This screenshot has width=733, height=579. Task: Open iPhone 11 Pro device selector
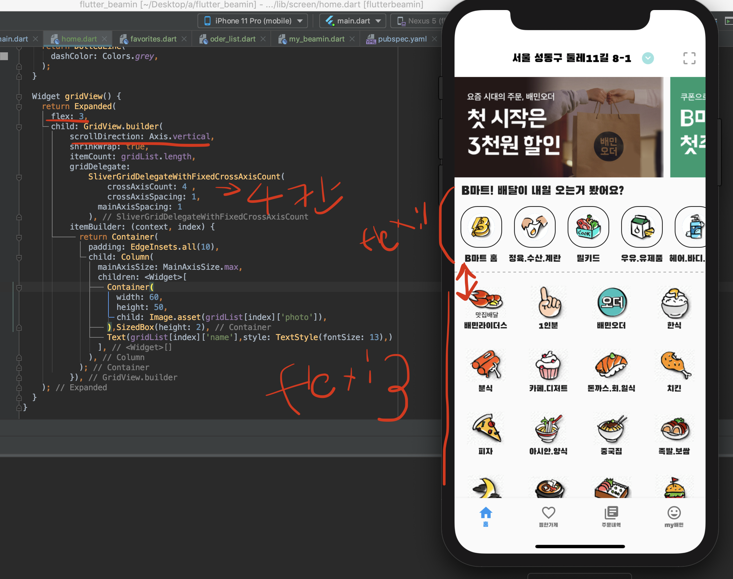coord(253,21)
